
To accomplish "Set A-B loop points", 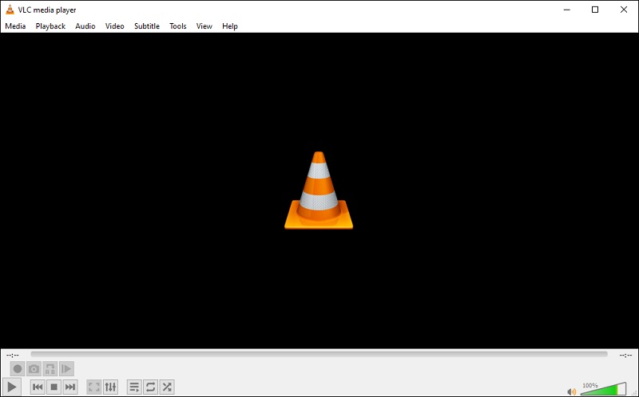I will (x=50, y=369).
